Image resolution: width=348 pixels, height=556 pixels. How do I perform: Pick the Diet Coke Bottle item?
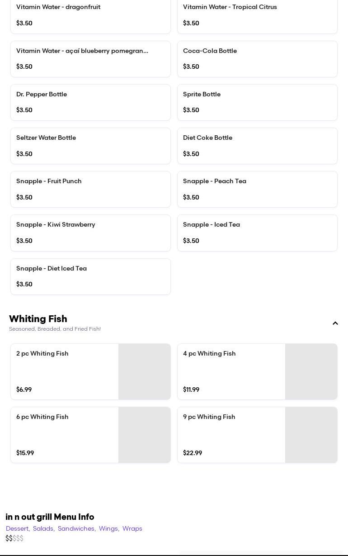pyautogui.click(x=257, y=146)
